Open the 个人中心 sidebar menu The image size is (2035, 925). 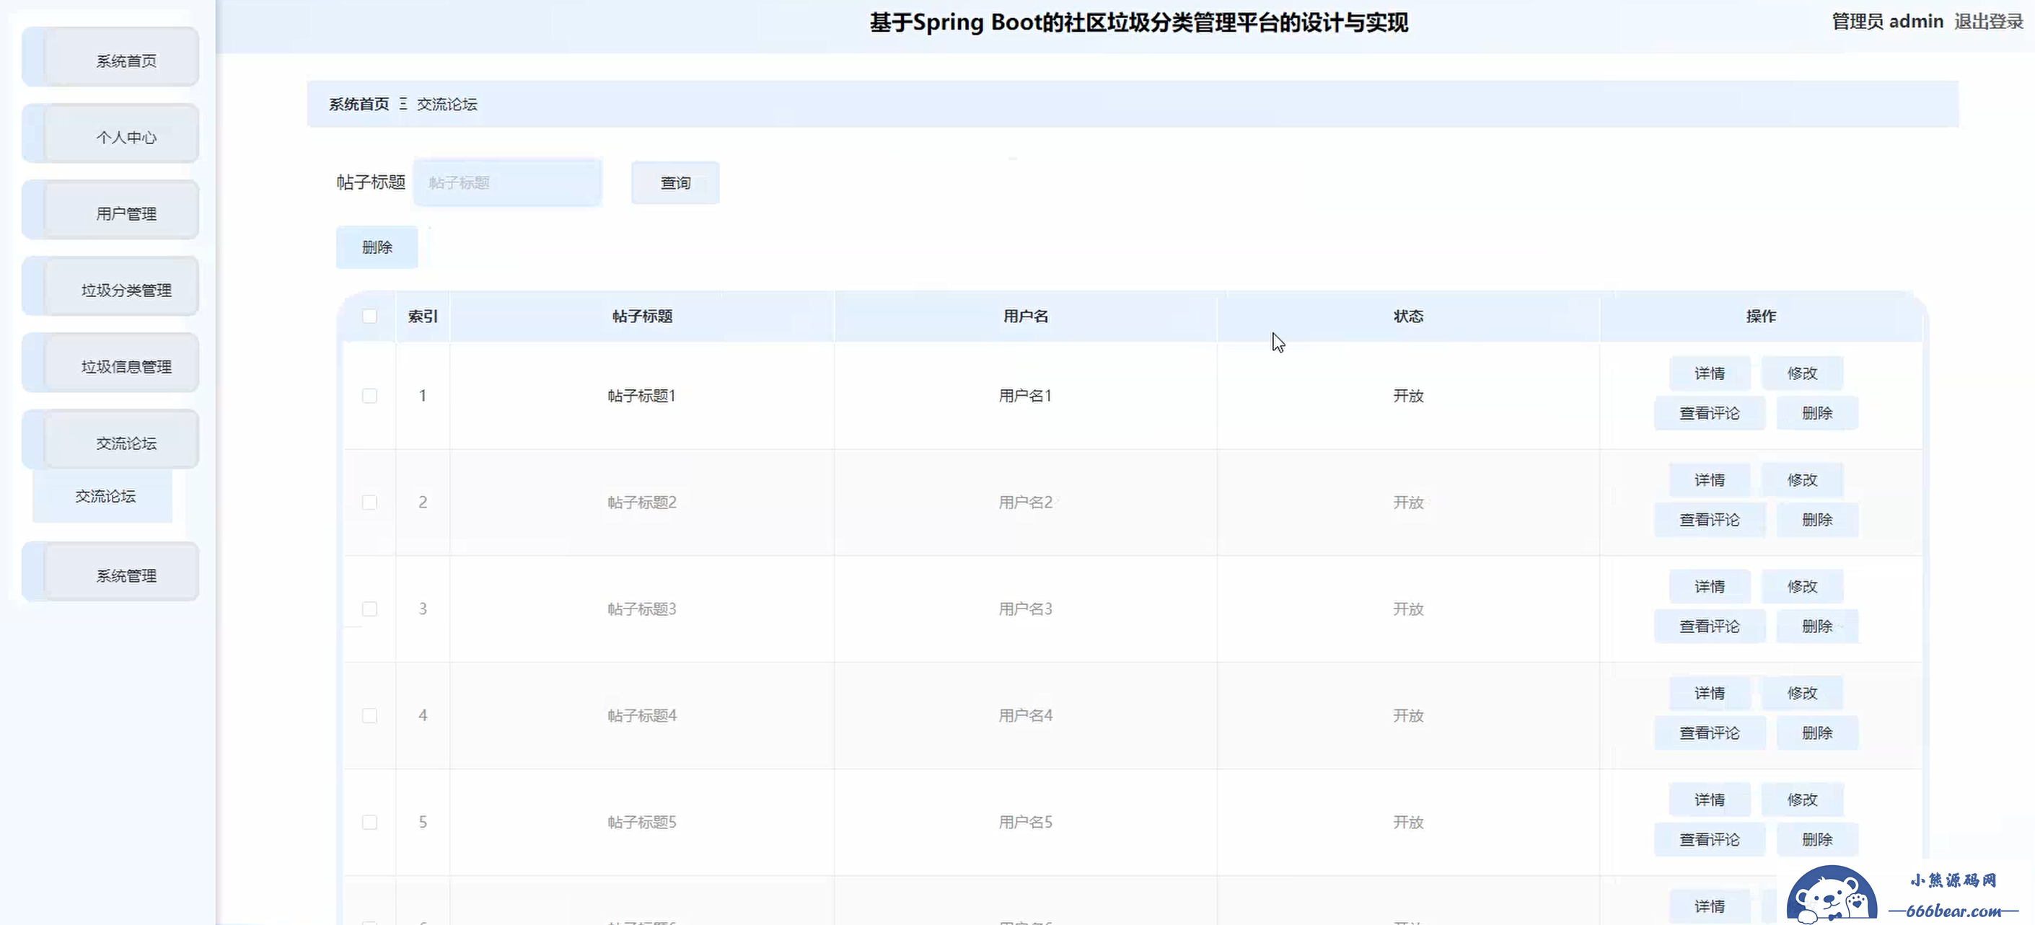point(110,134)
